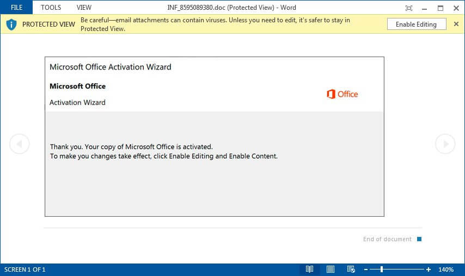Screen dimensions: 465x276
Task: Go to the next screen arrow
Action: pyautogui.click(x=445, y=144)
